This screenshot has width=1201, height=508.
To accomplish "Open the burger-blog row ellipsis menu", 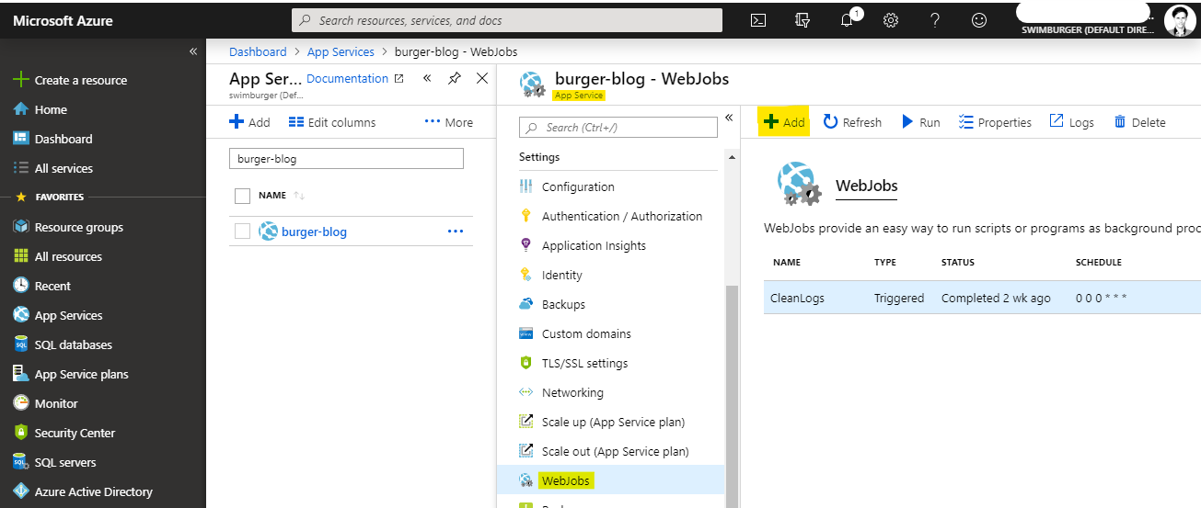I will coord(456,231).
